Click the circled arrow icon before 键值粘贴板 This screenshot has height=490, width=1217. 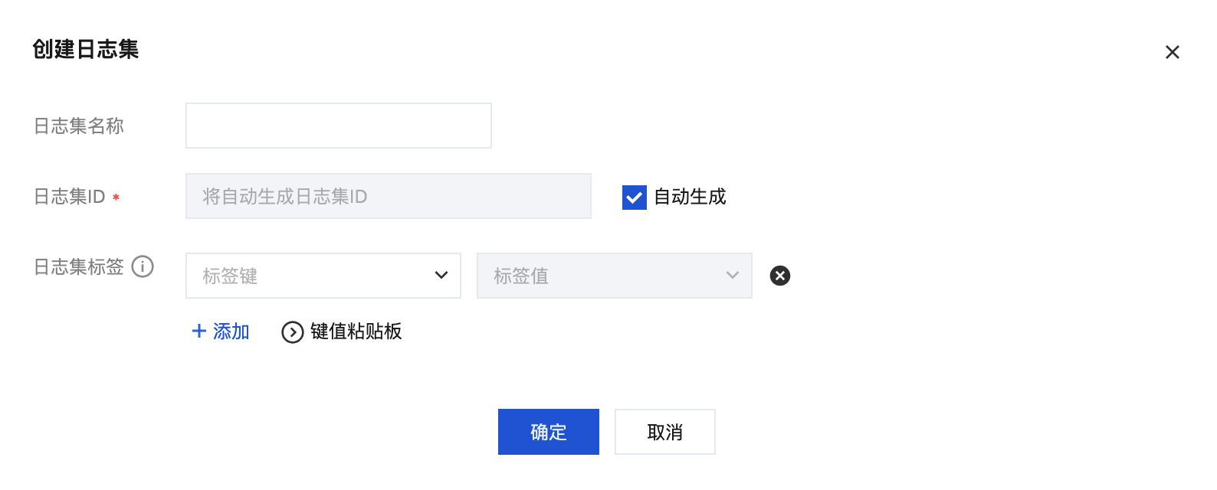click(x=293, y=332)
